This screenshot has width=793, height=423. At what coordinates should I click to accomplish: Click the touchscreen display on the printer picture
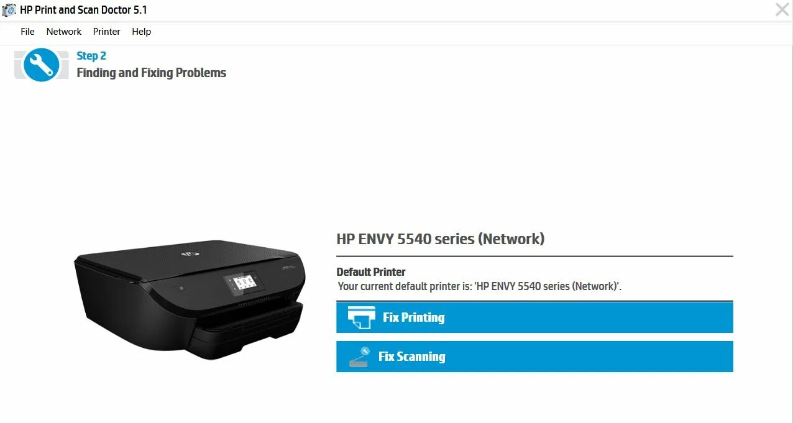pyautogui.click(x=244, y=283)
